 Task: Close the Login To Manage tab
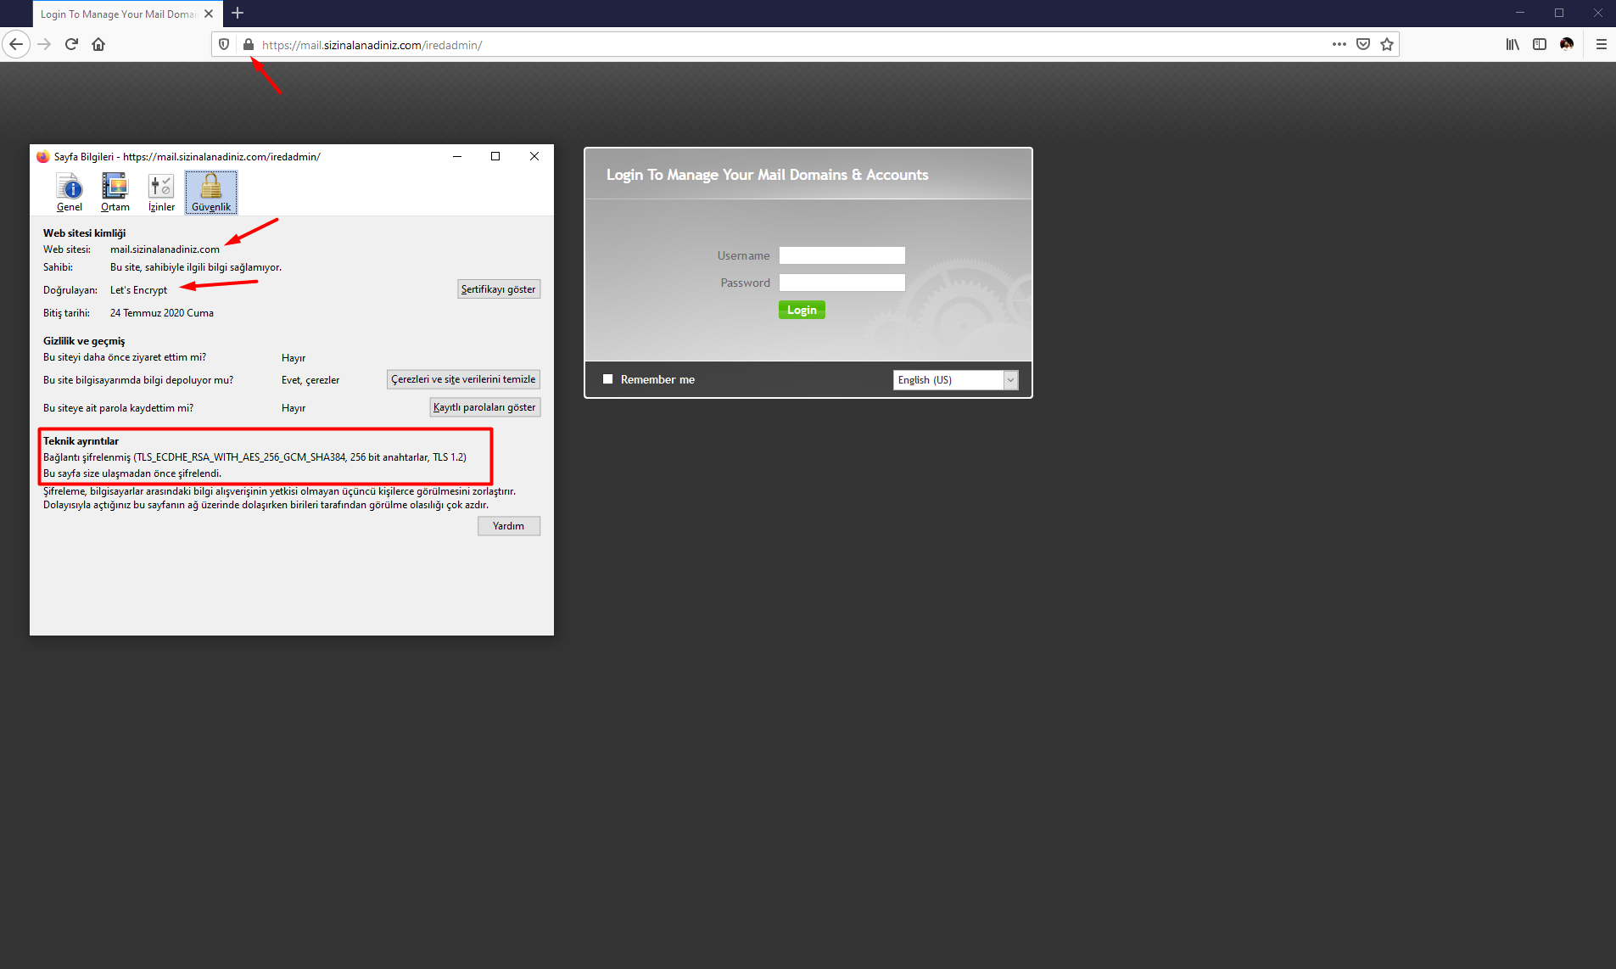209,14
